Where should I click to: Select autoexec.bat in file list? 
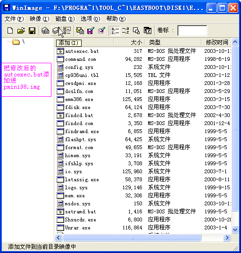pos(82,51)
